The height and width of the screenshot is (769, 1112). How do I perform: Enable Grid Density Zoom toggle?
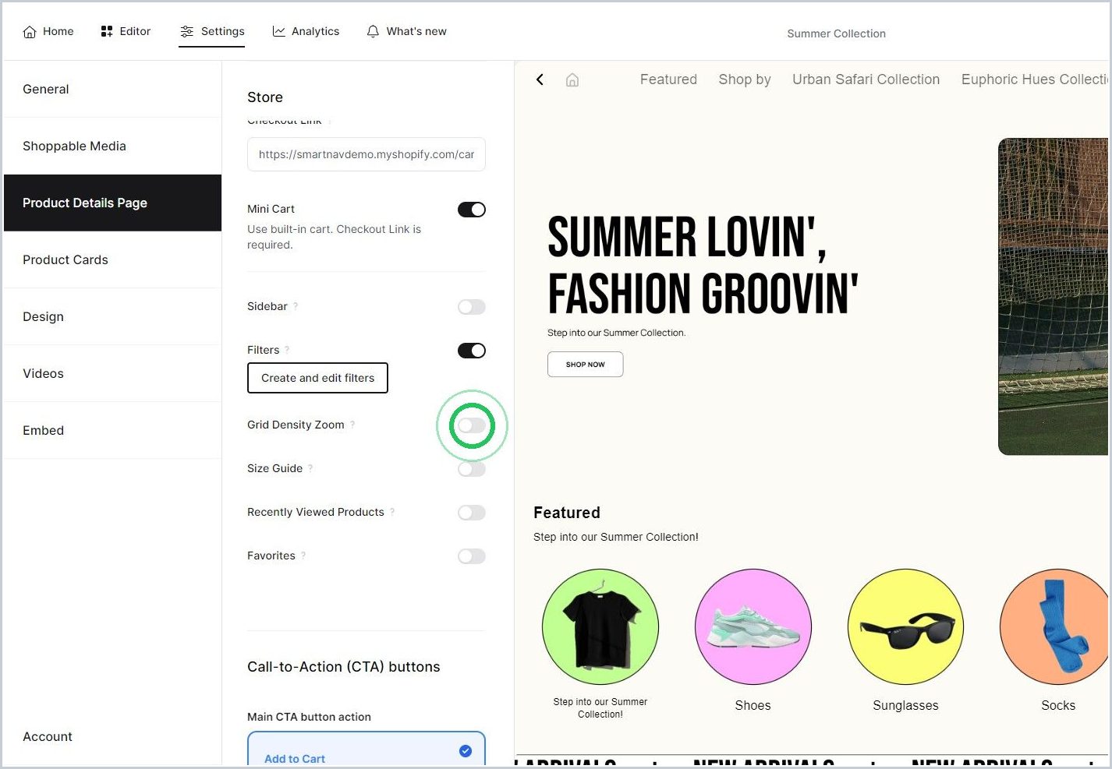click(x=472, y=425)
